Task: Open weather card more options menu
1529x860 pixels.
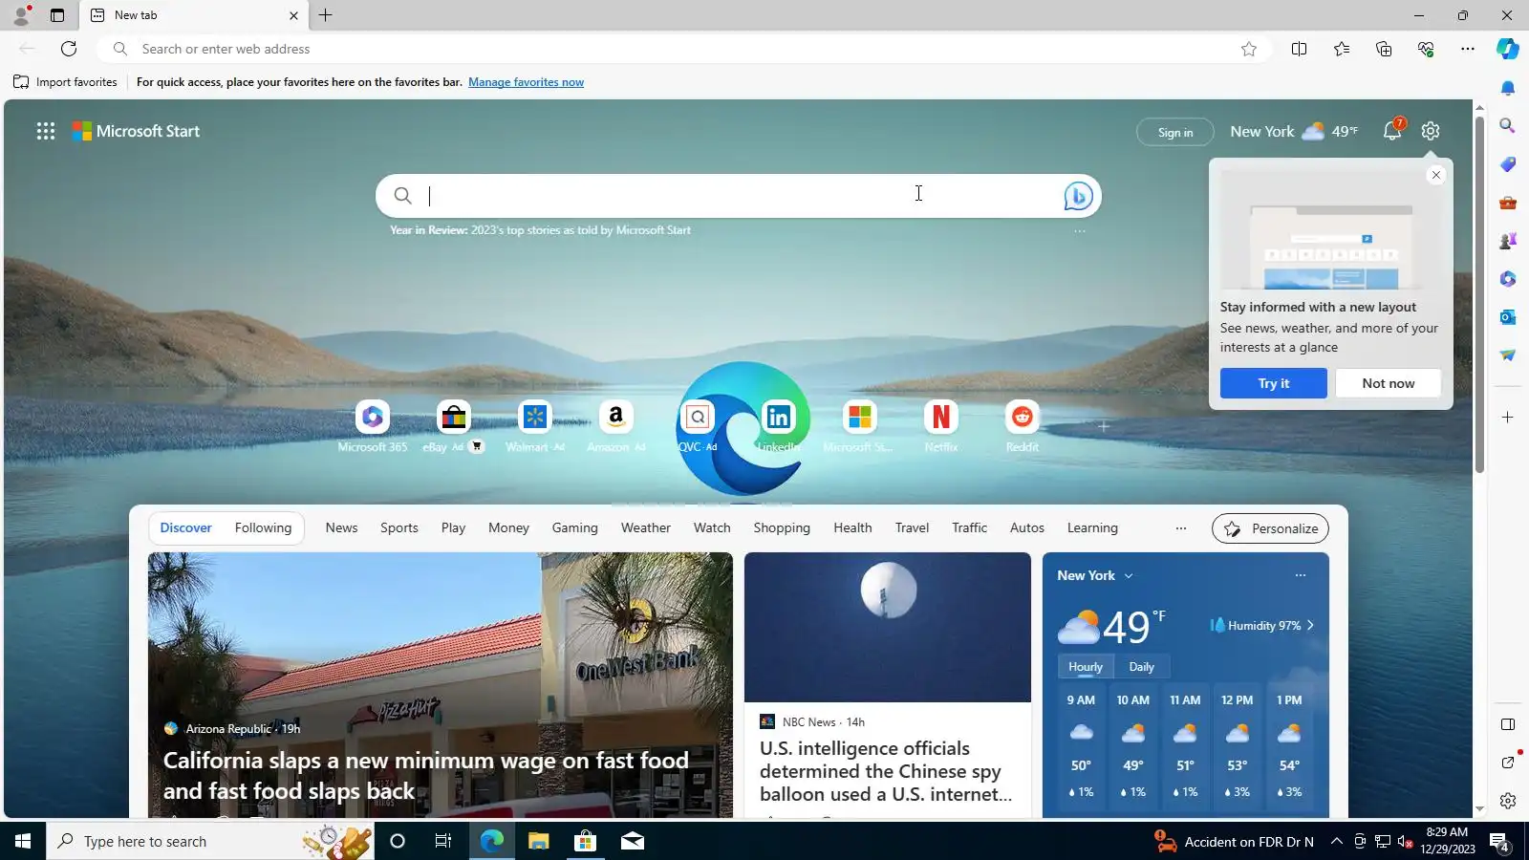Action: pyautogui.click(x=1301, y=575)
